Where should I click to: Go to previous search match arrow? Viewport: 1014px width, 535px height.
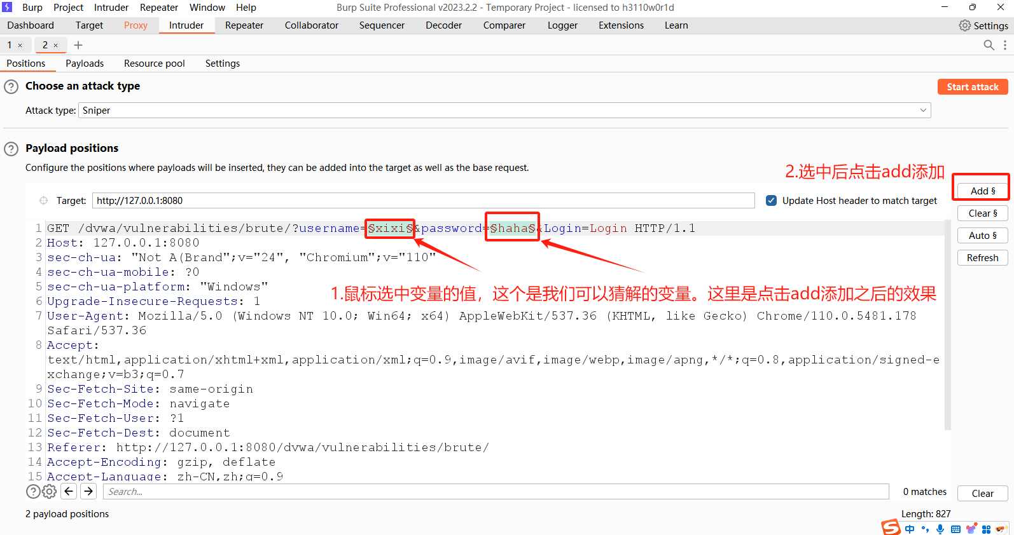click(69, 491)
